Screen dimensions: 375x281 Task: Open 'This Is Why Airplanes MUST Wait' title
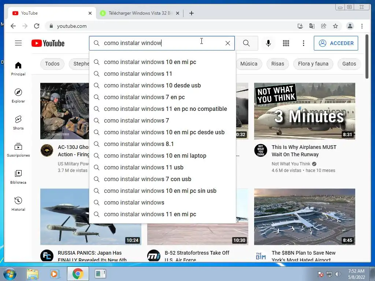304,151
